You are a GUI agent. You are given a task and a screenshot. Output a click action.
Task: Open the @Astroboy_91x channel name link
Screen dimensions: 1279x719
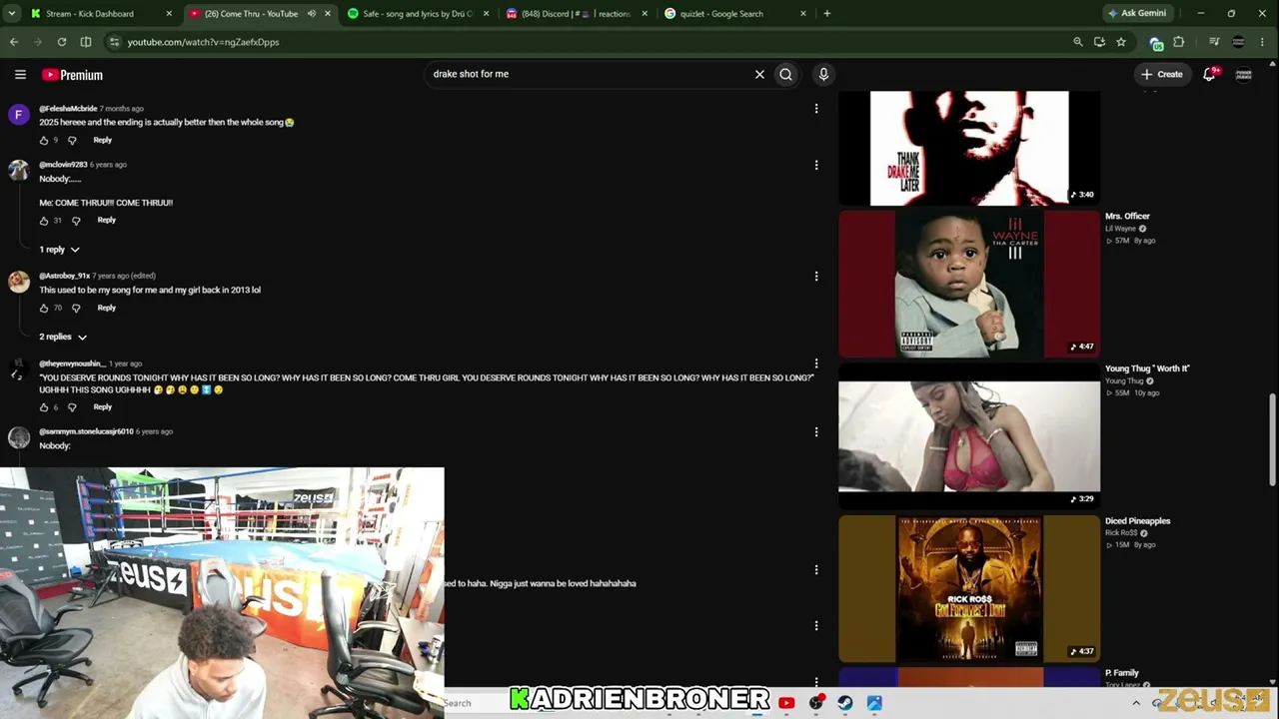click(x=65, y=276)
